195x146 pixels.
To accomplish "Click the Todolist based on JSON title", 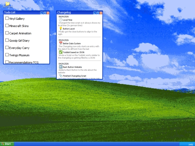I will coord(74,52).
